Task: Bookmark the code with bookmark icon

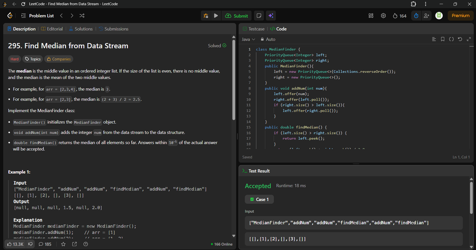Action: tap(443, 39)
